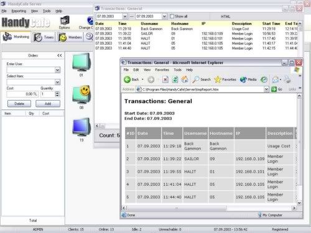Click the Add order button

point(48,104)
